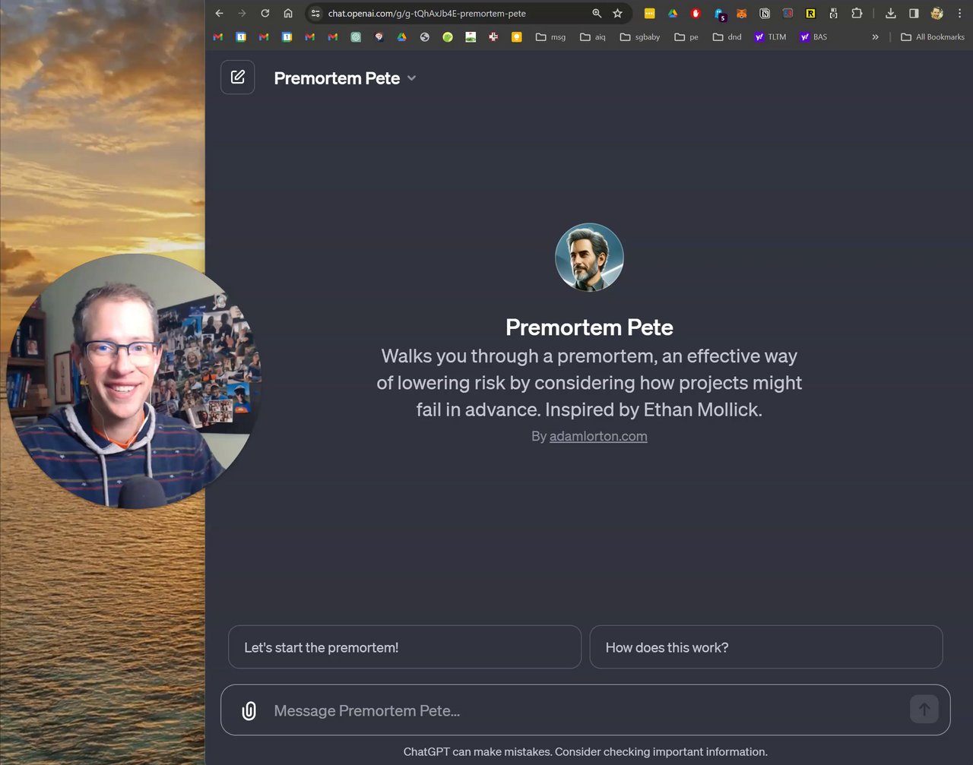This screenshot has height=765, width=973.
Task: Open the page zoom magnifier control
Action: click(597, 13)
